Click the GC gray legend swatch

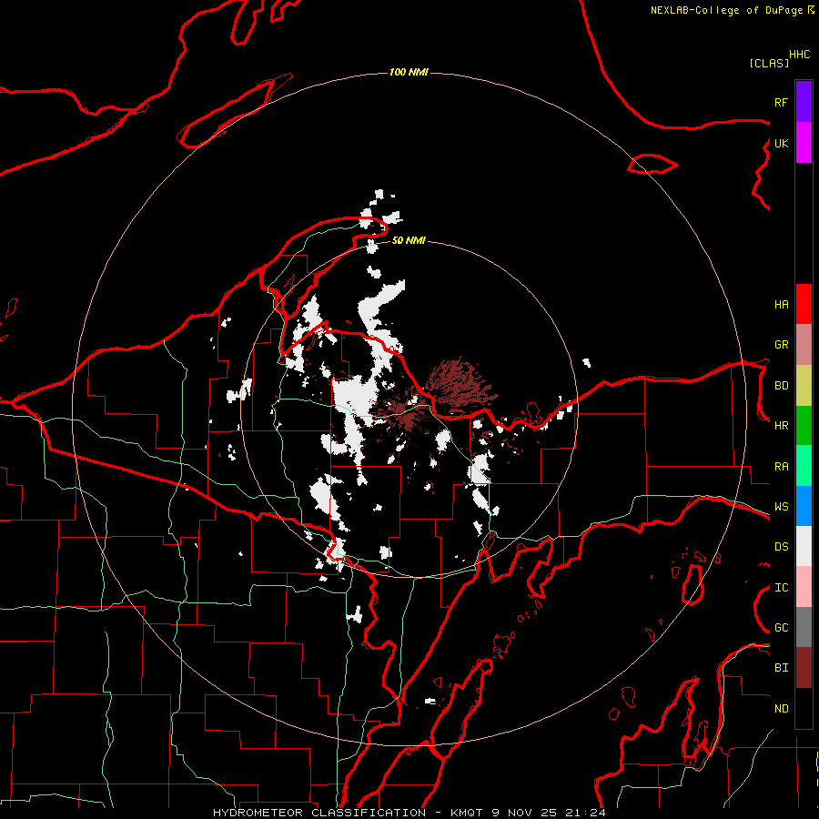(804, 627)
